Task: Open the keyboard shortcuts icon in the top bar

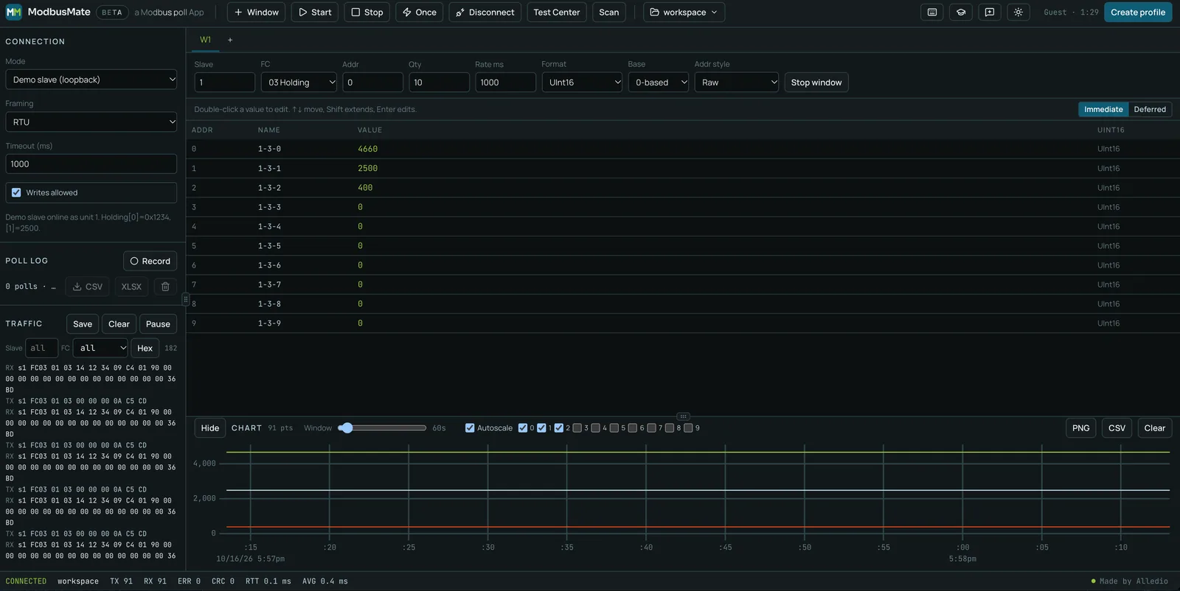Action: tap(932, 13)
